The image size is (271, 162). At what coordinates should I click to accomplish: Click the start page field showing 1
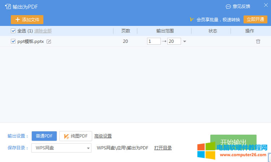pyautogui.click(x=154, y=41)
